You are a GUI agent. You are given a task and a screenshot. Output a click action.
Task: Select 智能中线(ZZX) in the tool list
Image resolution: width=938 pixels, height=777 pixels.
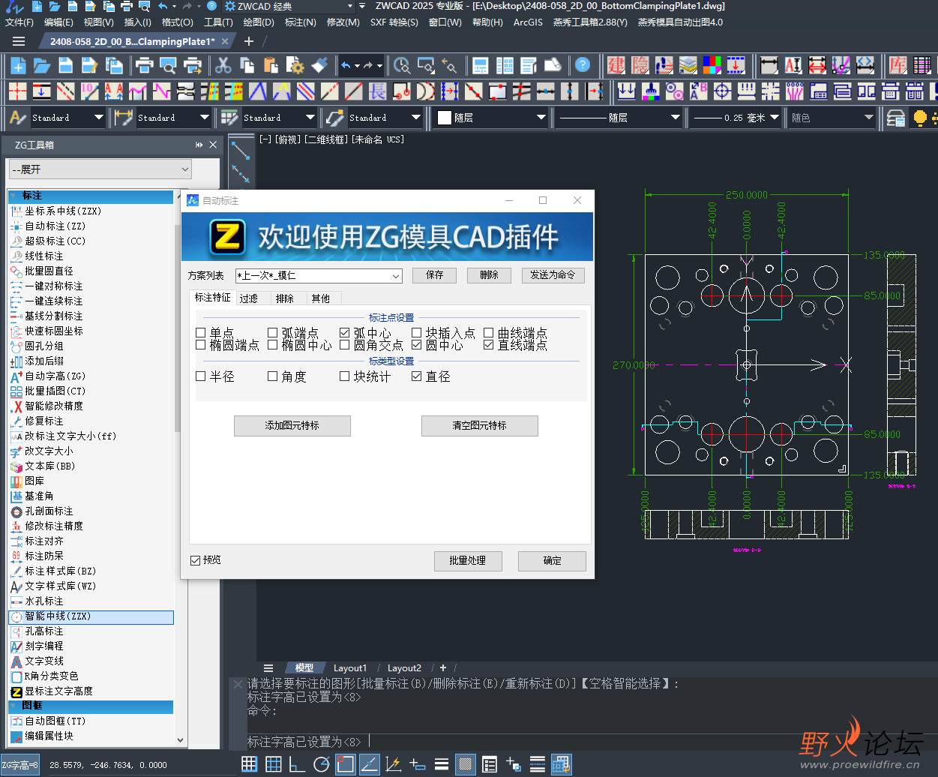click(91, 616)
